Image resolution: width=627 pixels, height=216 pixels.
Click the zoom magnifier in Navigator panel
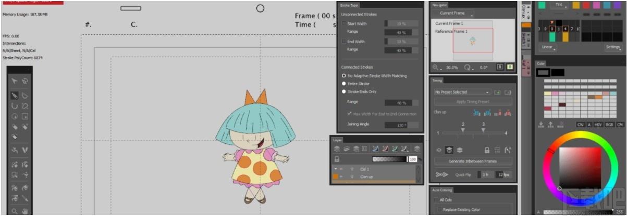(436, 67)
